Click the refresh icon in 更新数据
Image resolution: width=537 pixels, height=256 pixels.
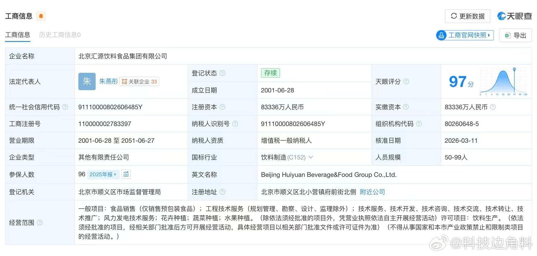pyautogui.click(x=454, y=16)
